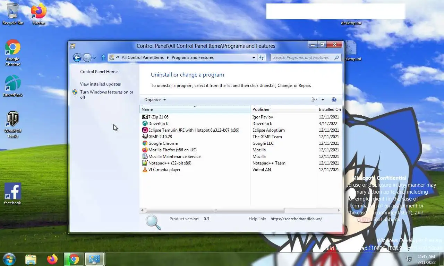Click the Eclipse Temurin JRE list icon
Image resolution: width=444 pixels, height=266 pixels.
coord(145,130)
